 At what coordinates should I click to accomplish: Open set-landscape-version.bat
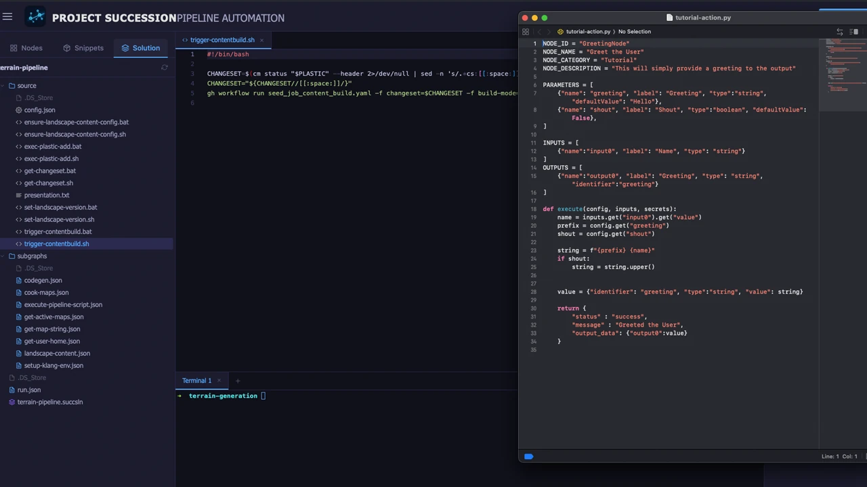60,208
